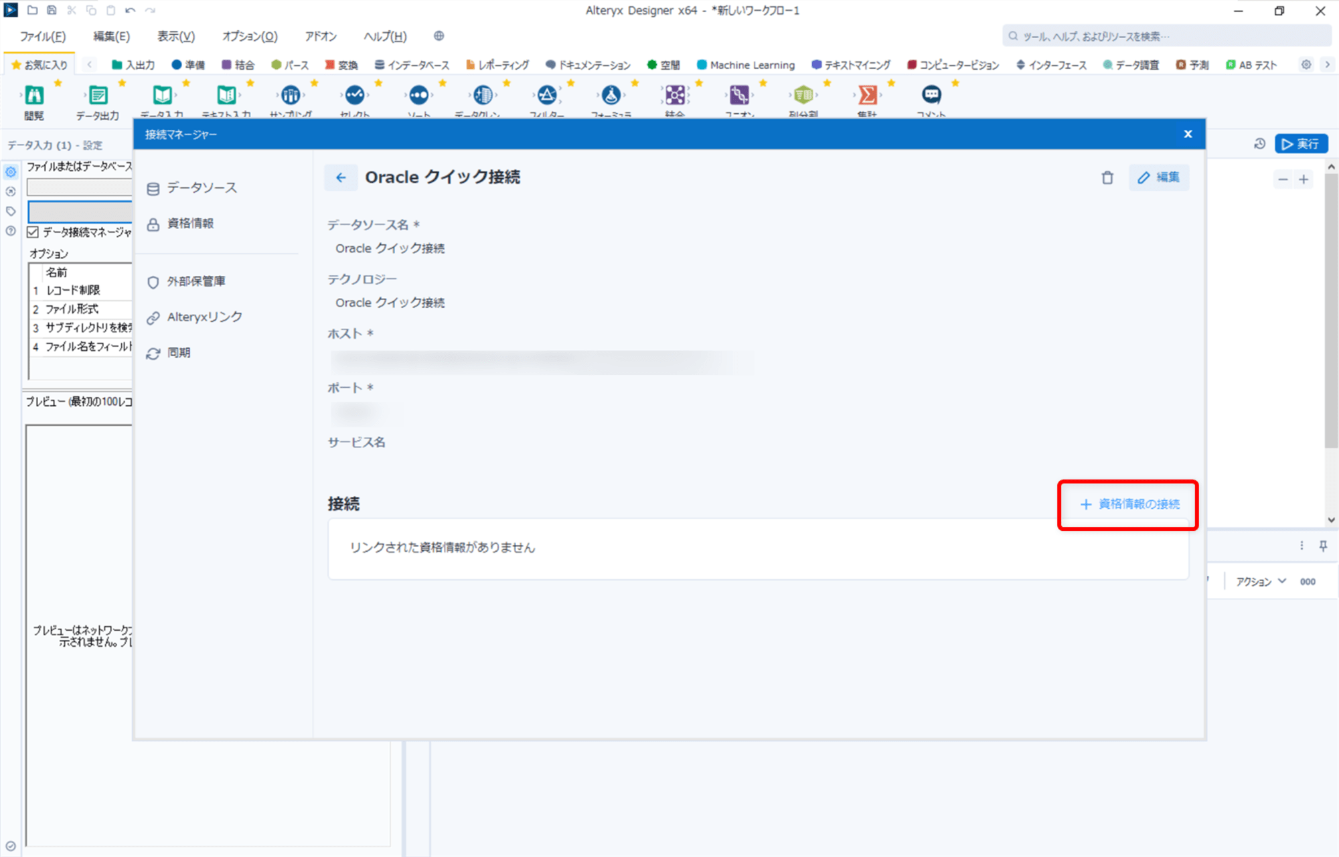Screen dimensions: 1339x857
Task: Switch to the Machine Learning palette tab
Action: tap(746, 65)
